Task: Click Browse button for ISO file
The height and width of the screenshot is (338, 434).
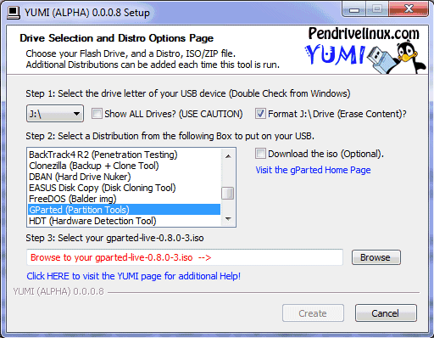Action: pyautogui.click(x=376, y=257)
